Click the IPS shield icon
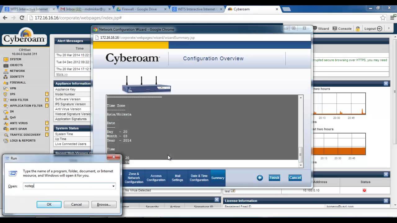 tap(6, 94)
